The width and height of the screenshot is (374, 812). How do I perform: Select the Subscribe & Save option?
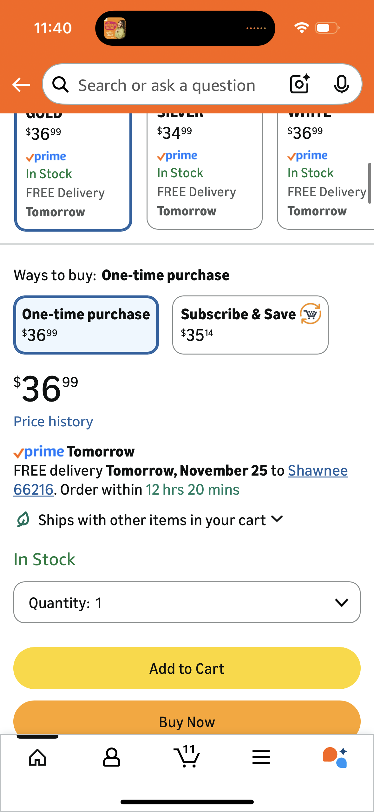tap(250, 325)
